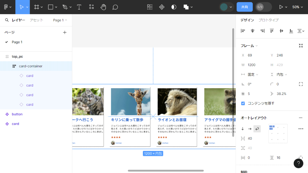Image resolution: width=308 pixels, height=173 pixels.
Task: Open shape tools dropdown arrow
Action: pyautogui.click(x=56, y=7)
